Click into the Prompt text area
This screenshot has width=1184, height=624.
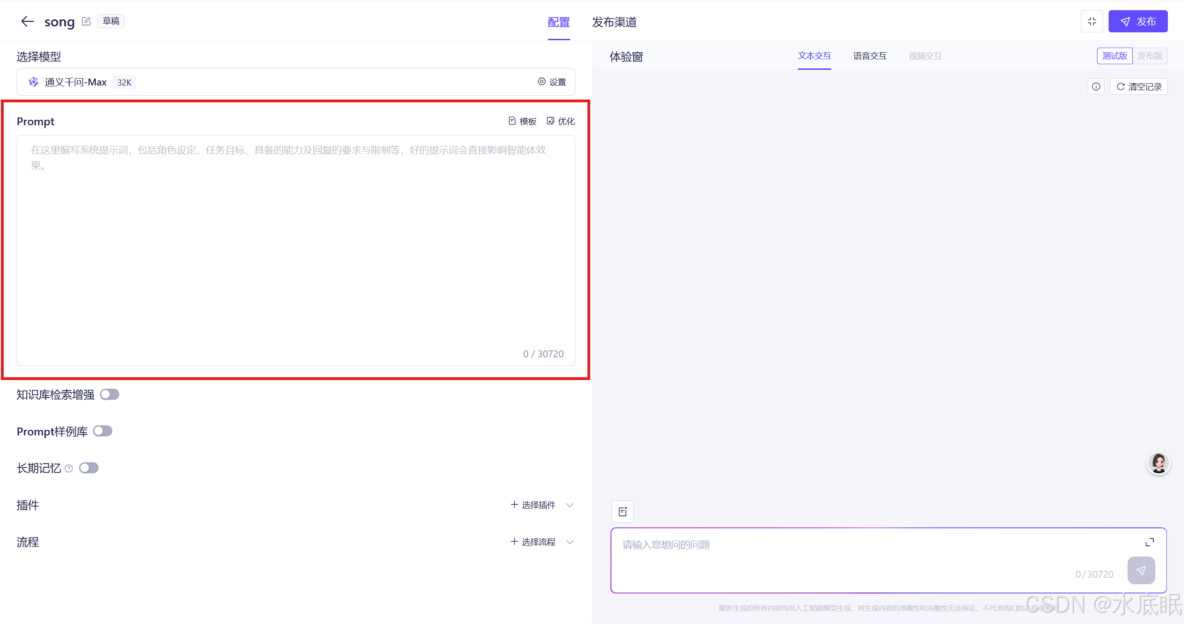(x=296, y=250)
